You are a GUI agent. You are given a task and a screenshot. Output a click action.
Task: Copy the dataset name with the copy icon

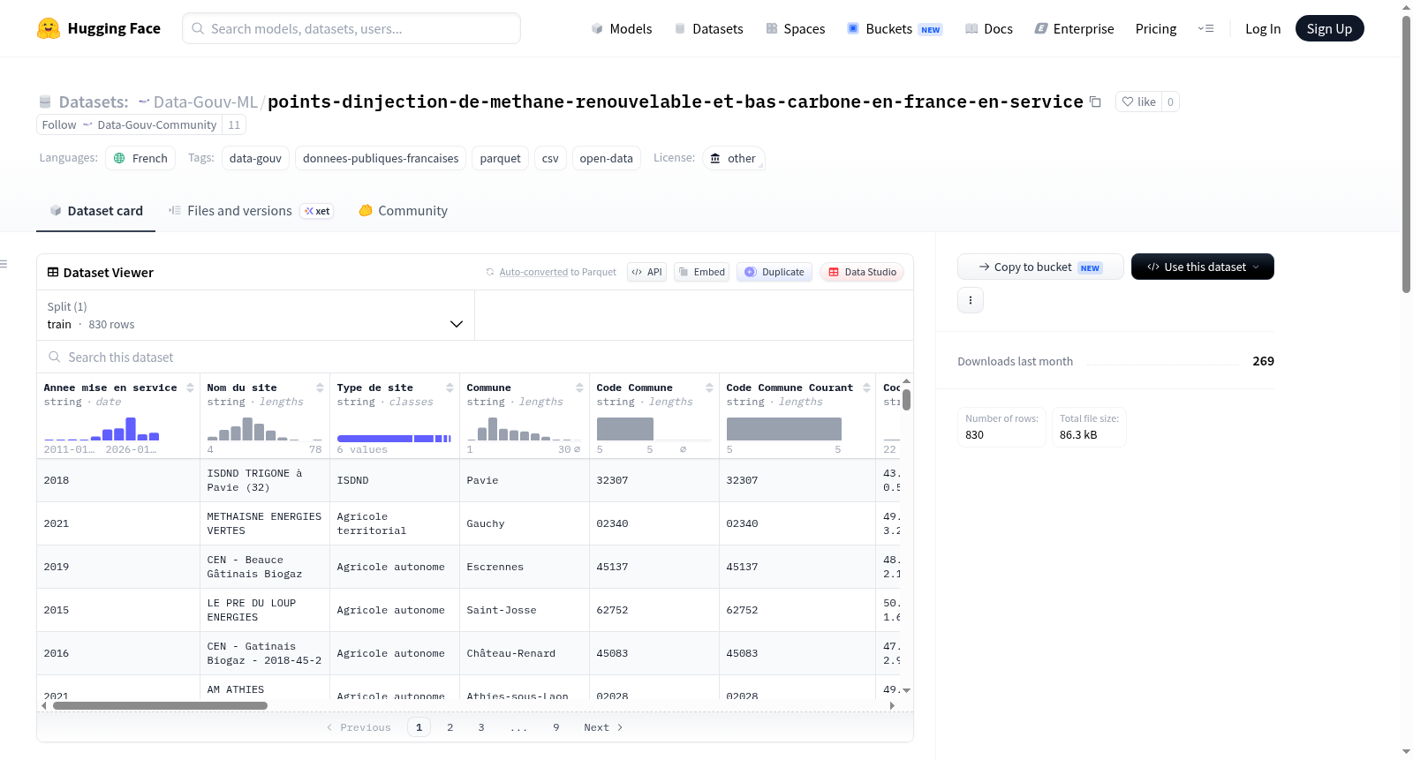(x=1095, y=102)
